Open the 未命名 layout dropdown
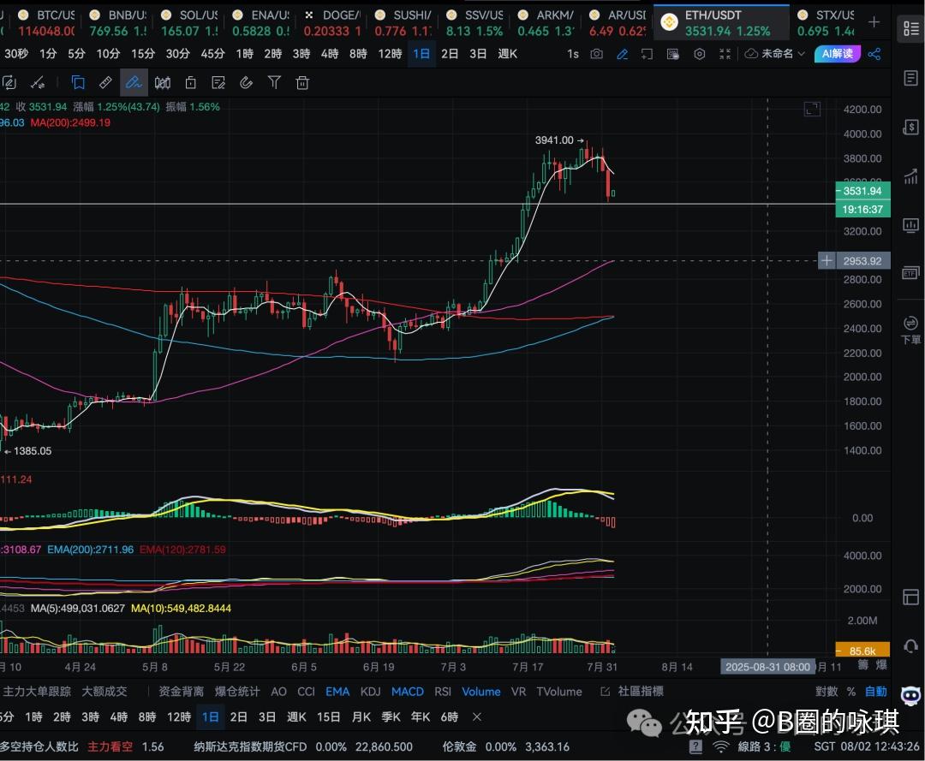 (774, 54)
